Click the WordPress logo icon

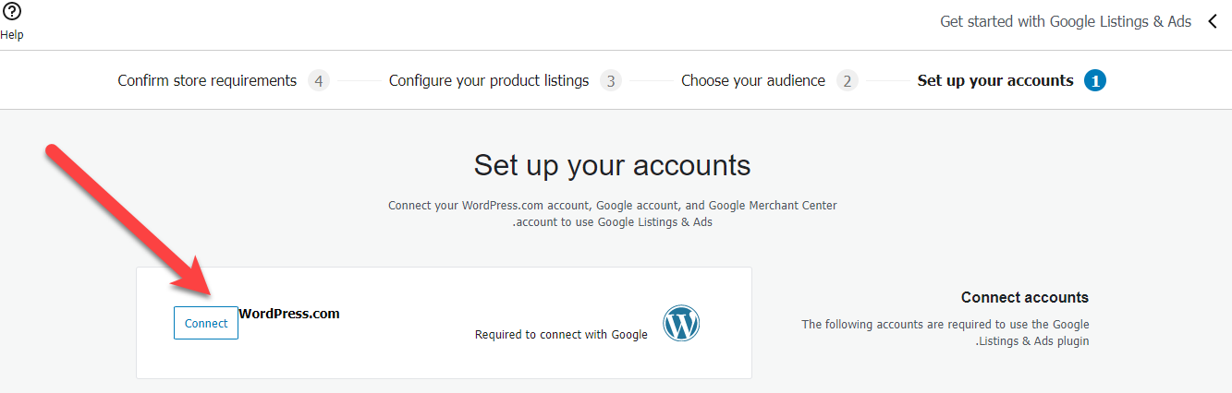[x=681, y=324]
